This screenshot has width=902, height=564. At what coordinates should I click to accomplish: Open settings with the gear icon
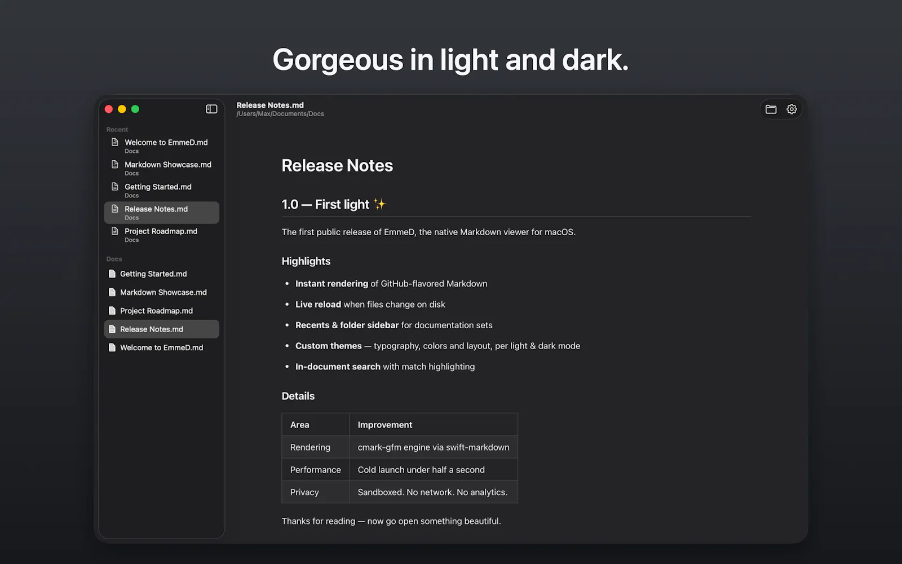792,109
